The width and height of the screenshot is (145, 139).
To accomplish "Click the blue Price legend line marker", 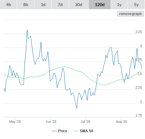I will 54,131.
